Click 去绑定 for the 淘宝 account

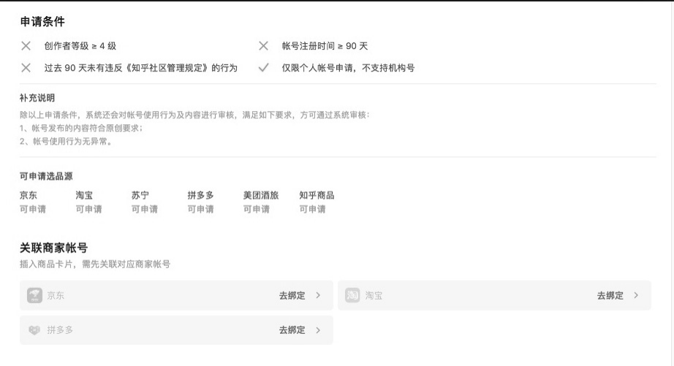click(x=610, y=296)
